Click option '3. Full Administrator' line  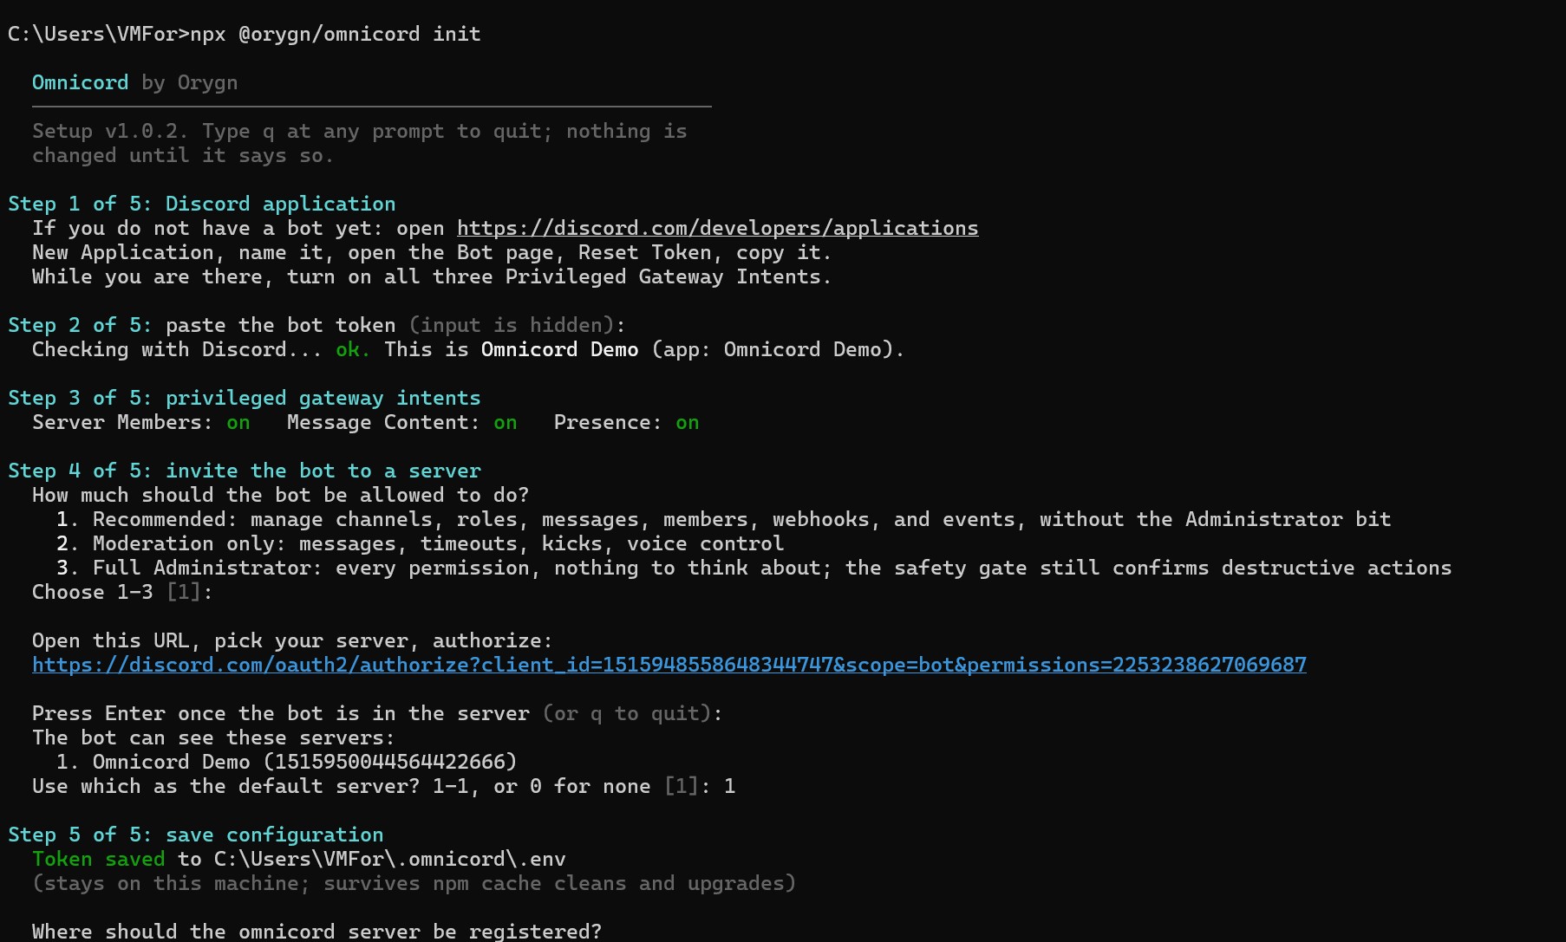click(754, 568)
